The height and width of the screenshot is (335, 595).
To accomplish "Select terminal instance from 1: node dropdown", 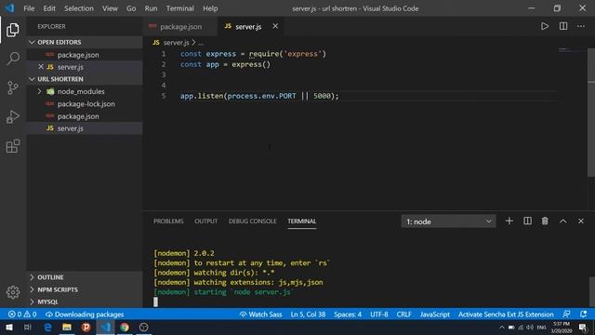I will [448, 221].
